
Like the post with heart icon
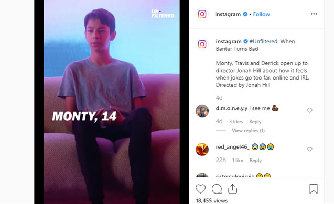[200, 189]
